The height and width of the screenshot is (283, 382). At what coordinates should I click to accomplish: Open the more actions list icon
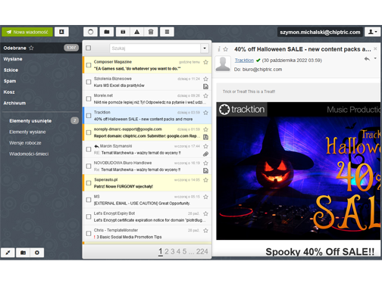click(167, 32)
